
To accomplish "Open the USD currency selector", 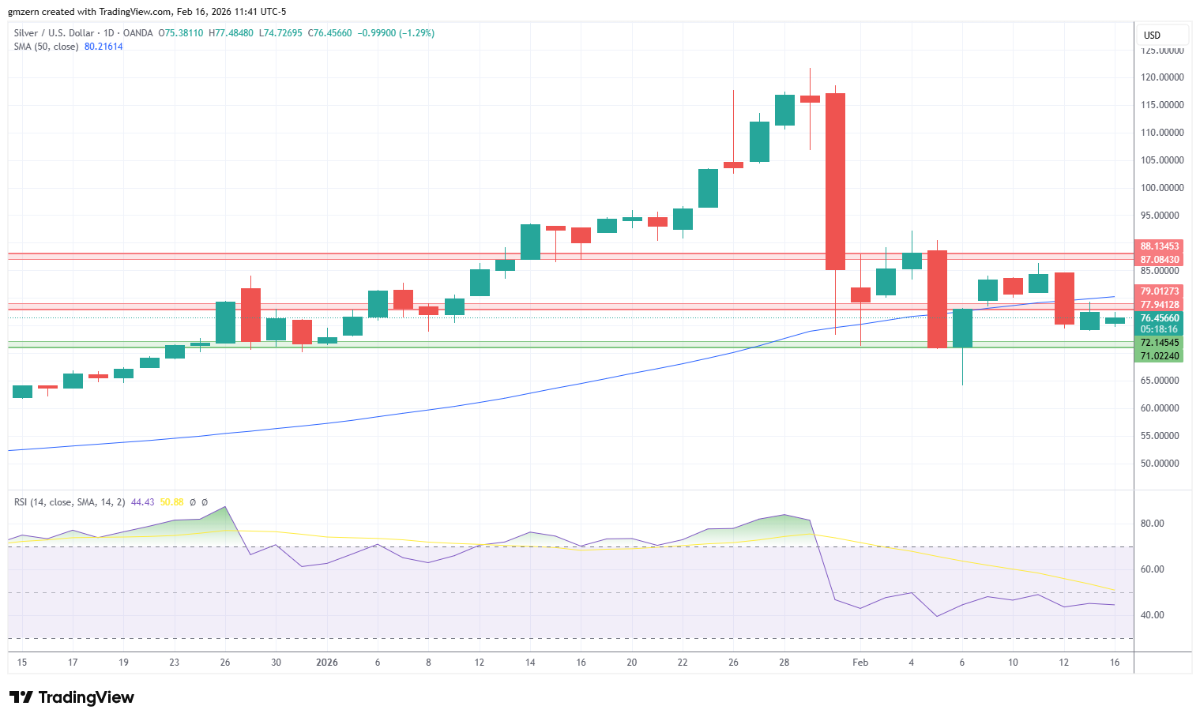I will pos(1163,35).
